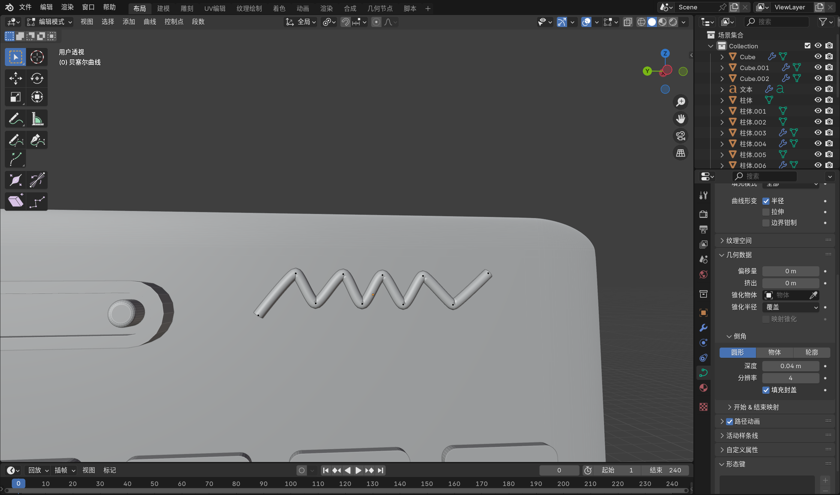The width and height of the screenshot is (840, 495).
Task: Enable the 拉伸 checkbox
Action: 766,212
